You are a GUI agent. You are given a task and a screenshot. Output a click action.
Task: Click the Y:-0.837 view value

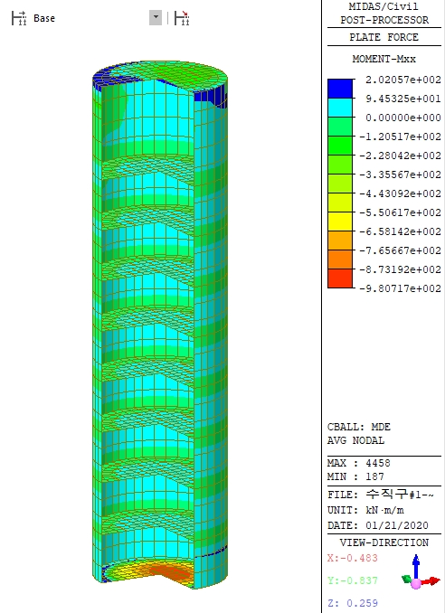click(353, 581)
